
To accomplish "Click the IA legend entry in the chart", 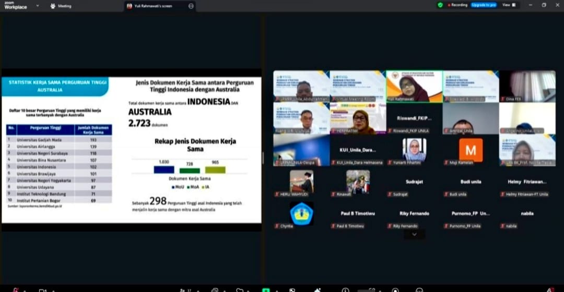I will [205, 187].
